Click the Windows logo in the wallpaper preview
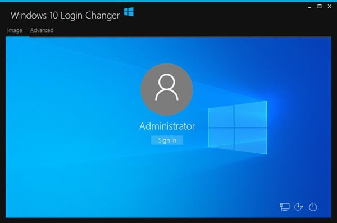 point(238,128)
